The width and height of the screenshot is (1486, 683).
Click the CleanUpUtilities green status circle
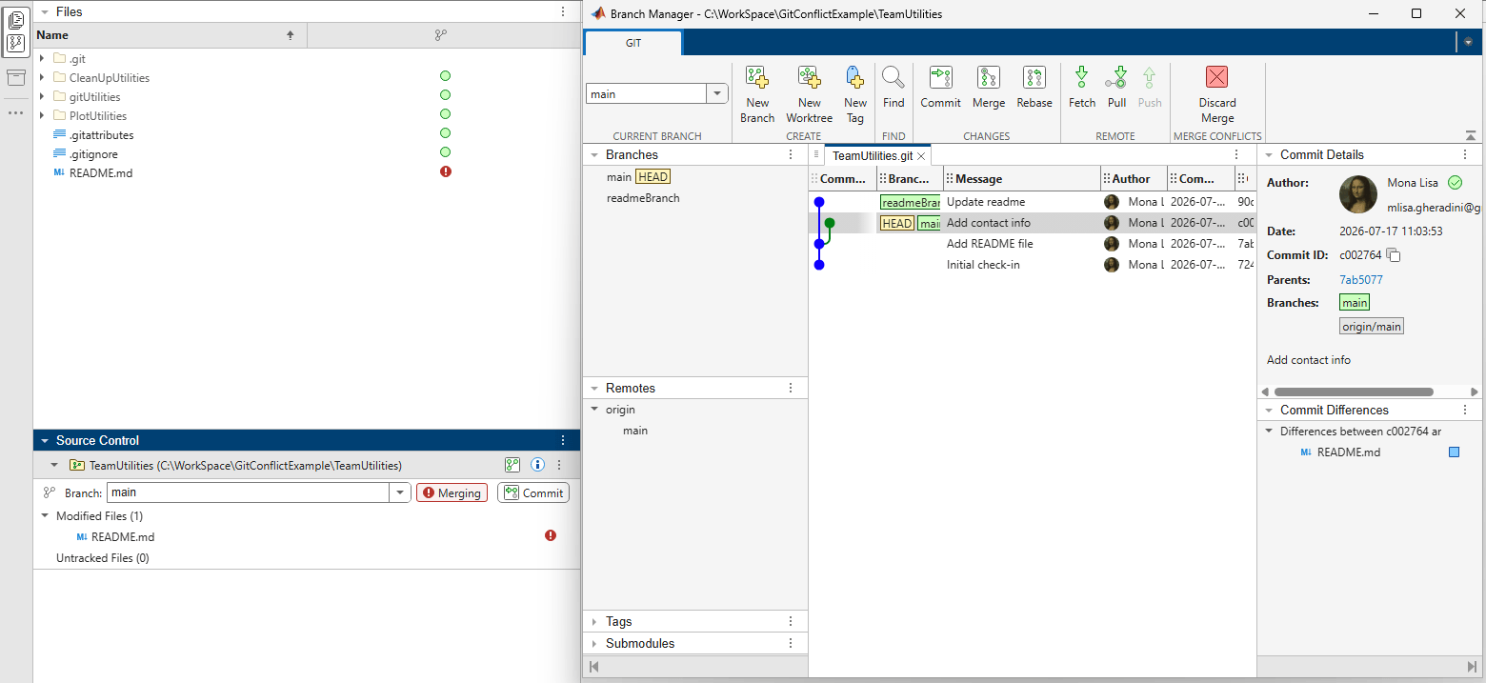[445, 76]
